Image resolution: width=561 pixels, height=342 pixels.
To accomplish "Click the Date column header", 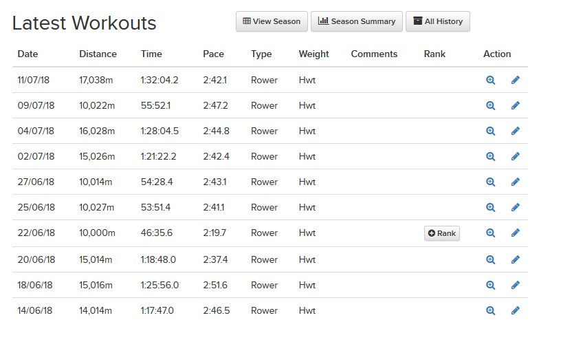I will (27, 54).
